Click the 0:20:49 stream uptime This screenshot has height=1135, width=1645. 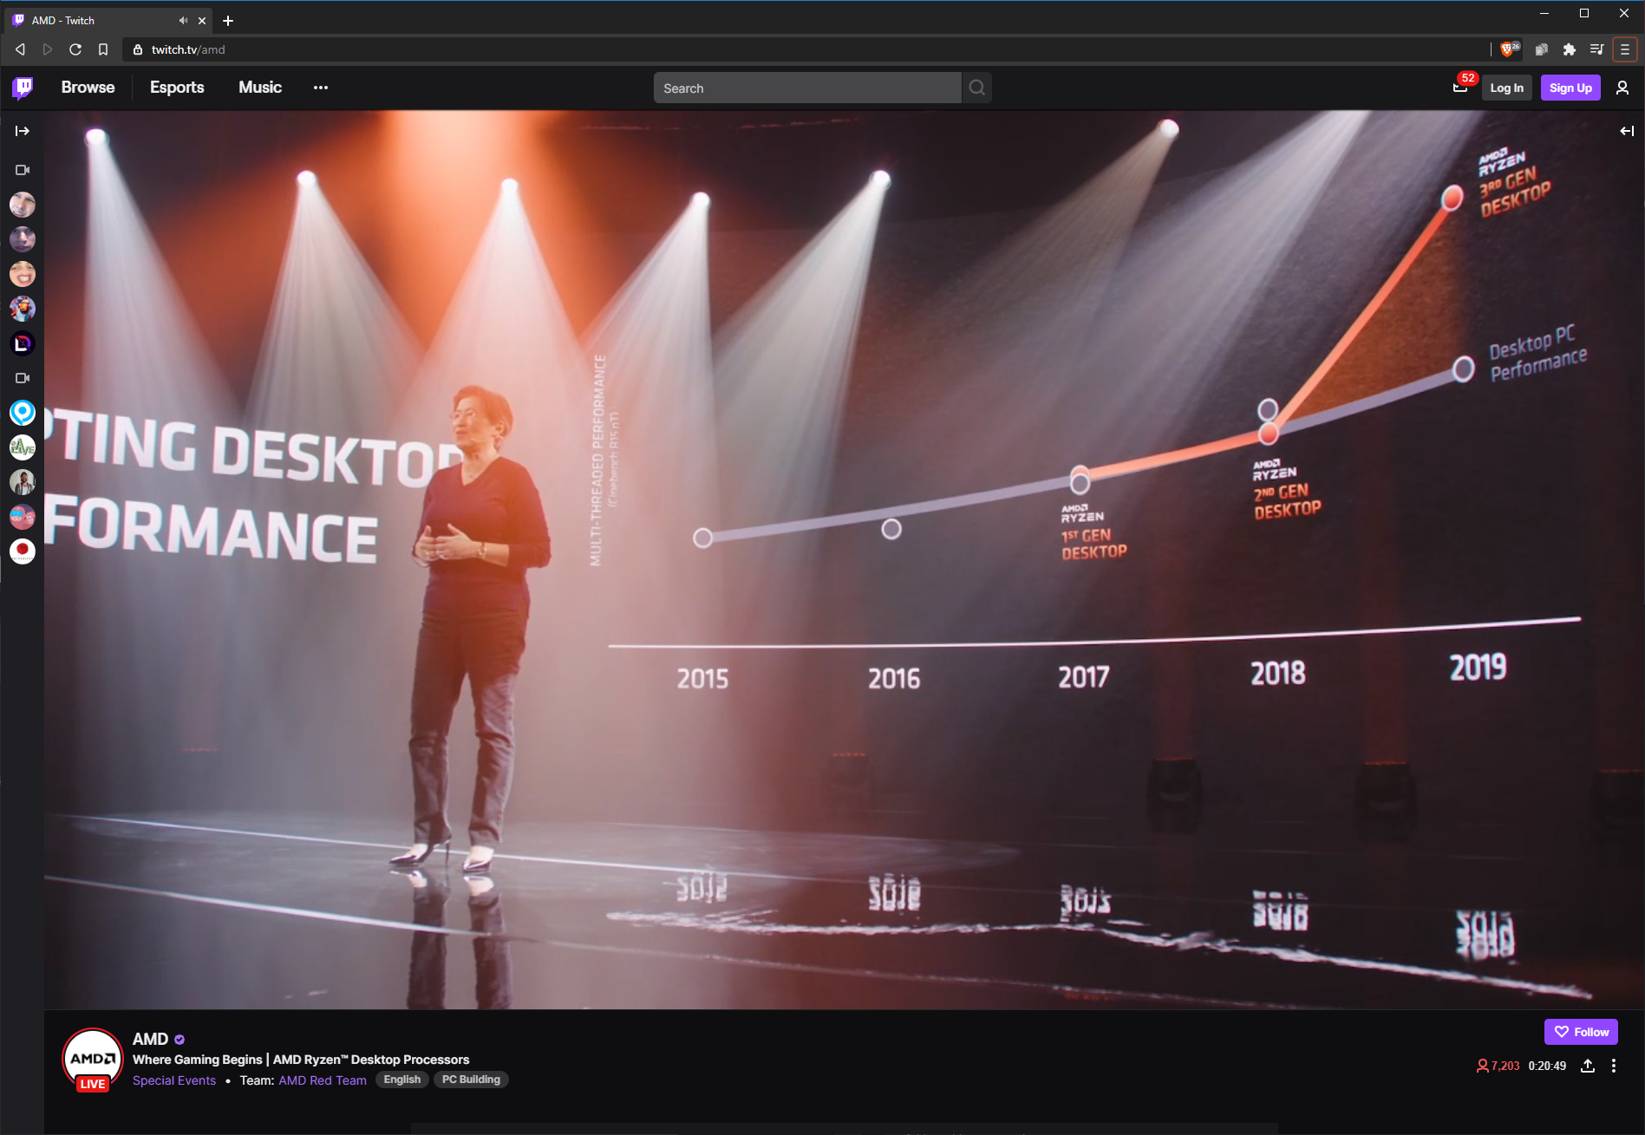[x=1547, y=1066]
